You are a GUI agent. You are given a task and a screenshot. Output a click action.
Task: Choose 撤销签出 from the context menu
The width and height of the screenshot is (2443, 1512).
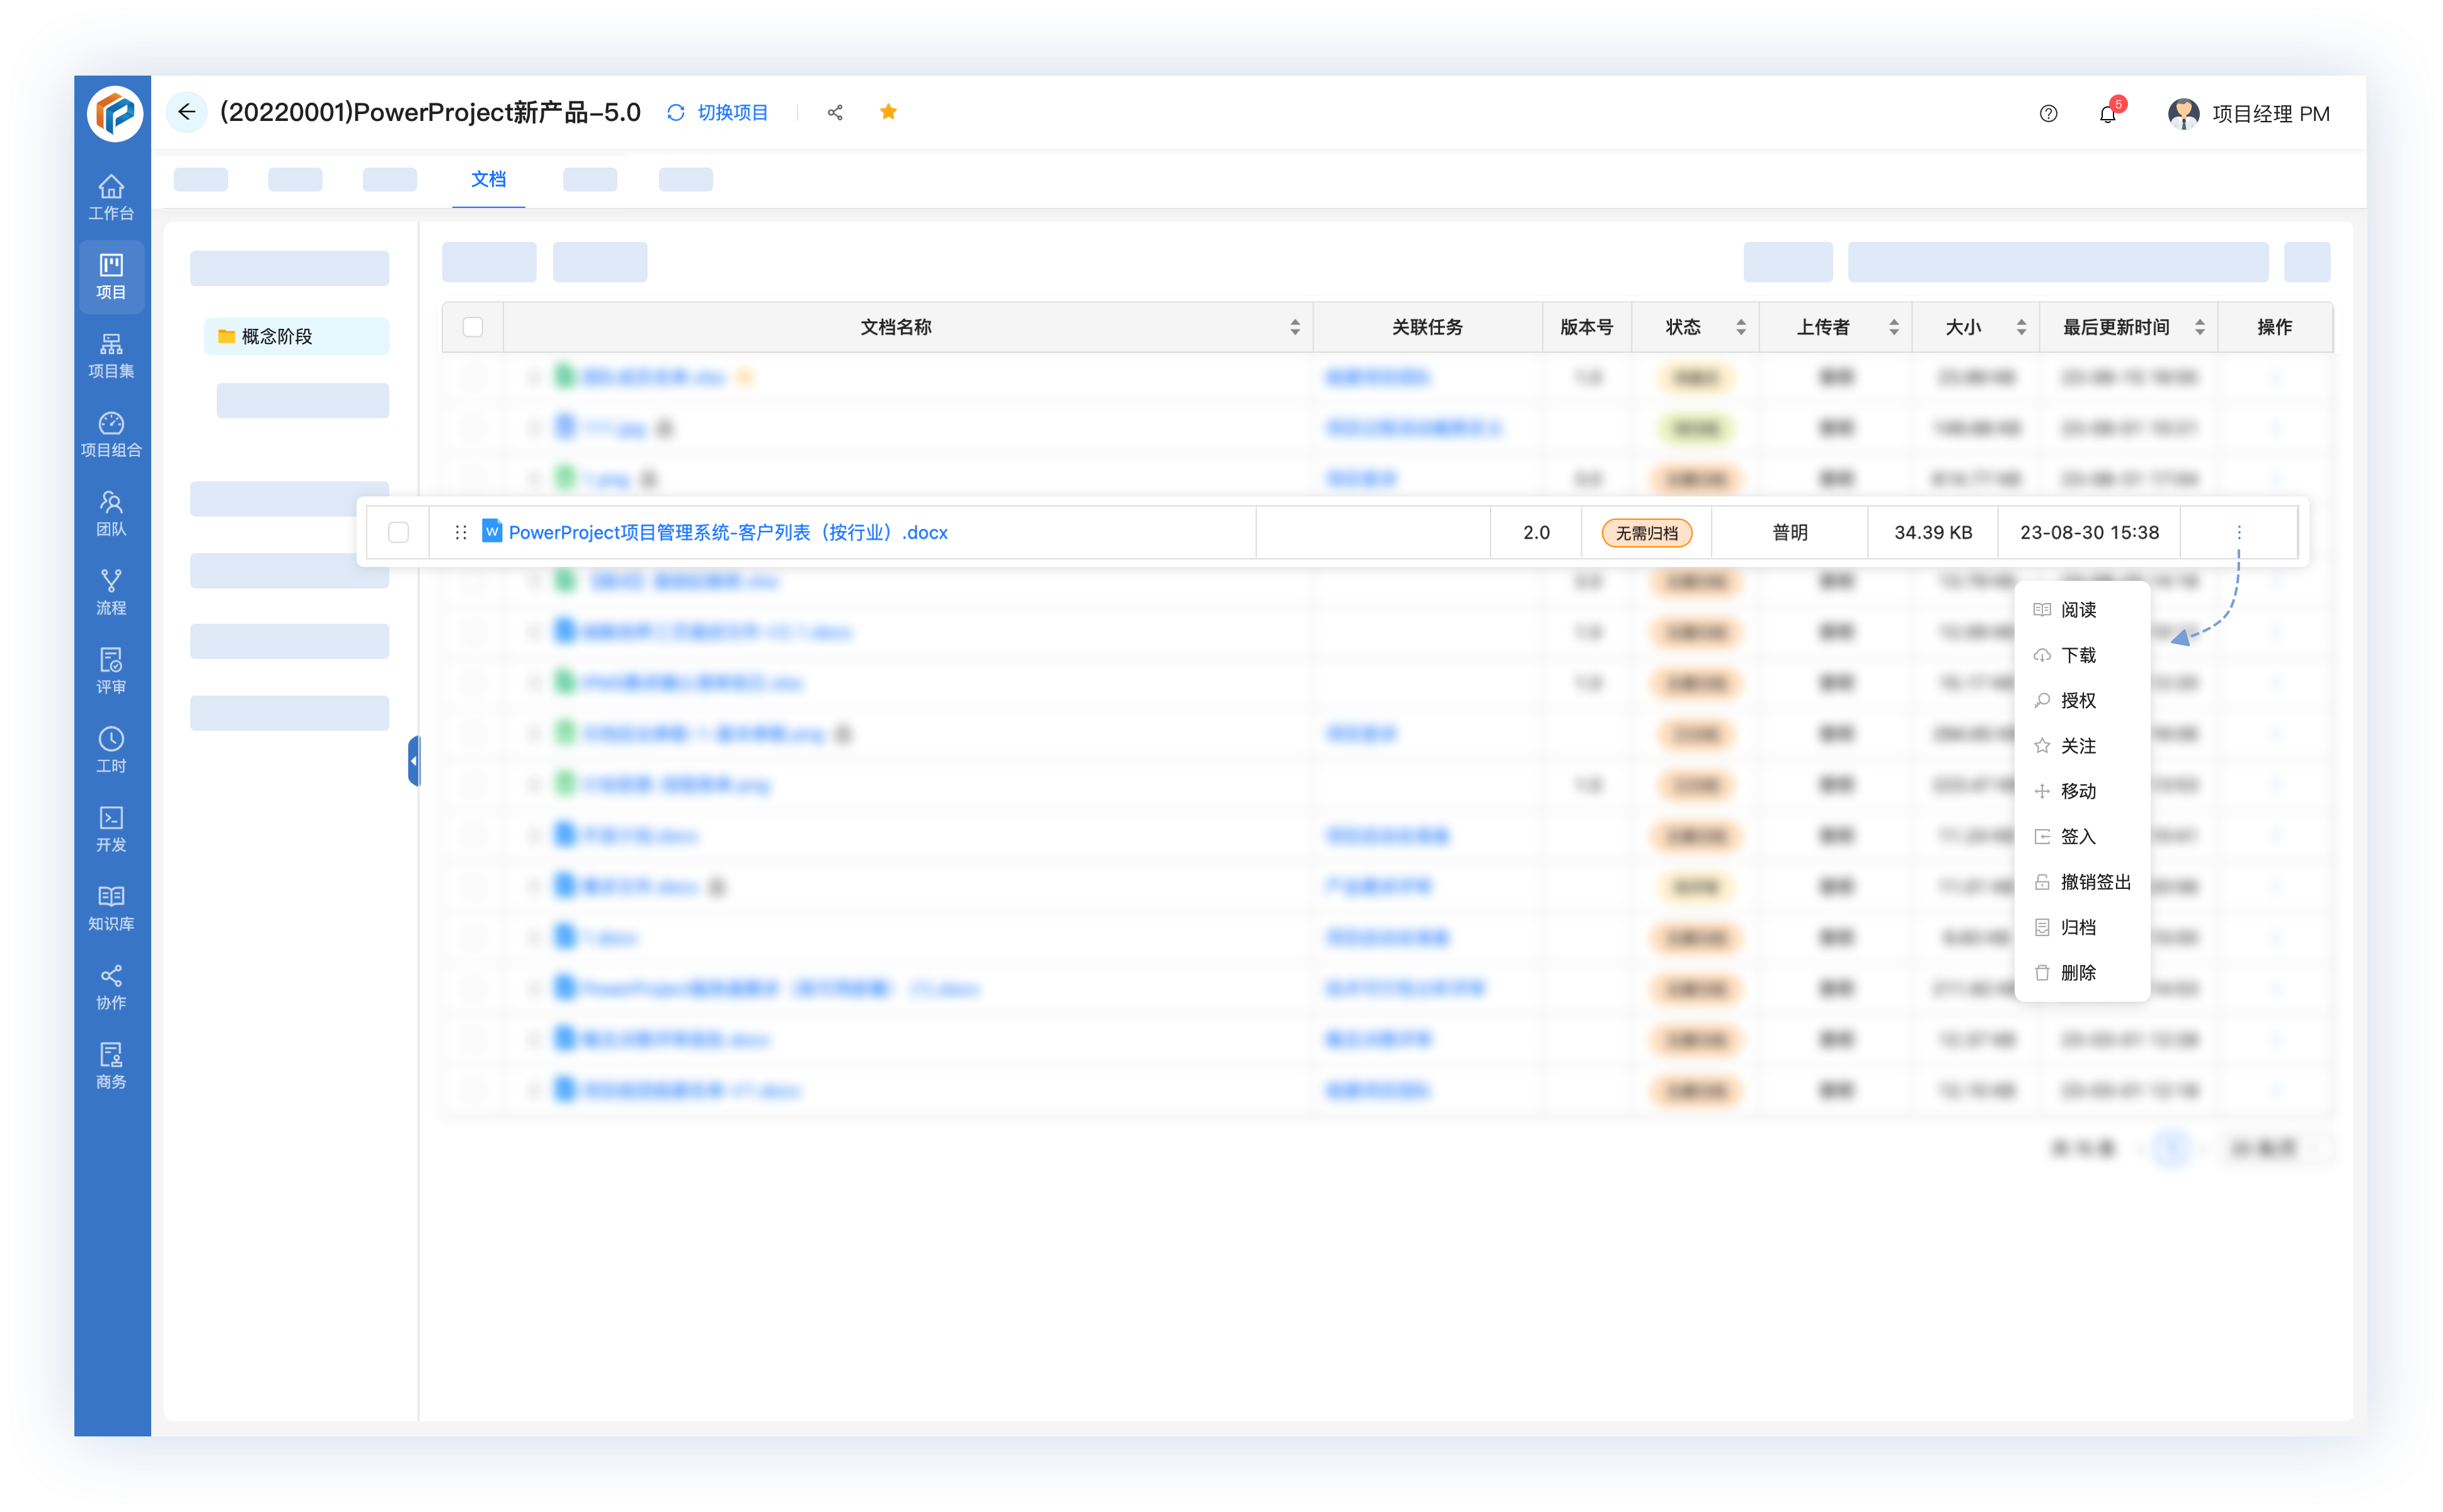2082,882
